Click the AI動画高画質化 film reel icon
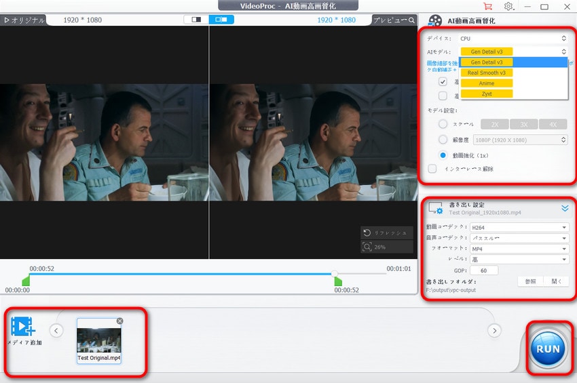Screen dimensions: 577x383 click(x=435, y=21)
